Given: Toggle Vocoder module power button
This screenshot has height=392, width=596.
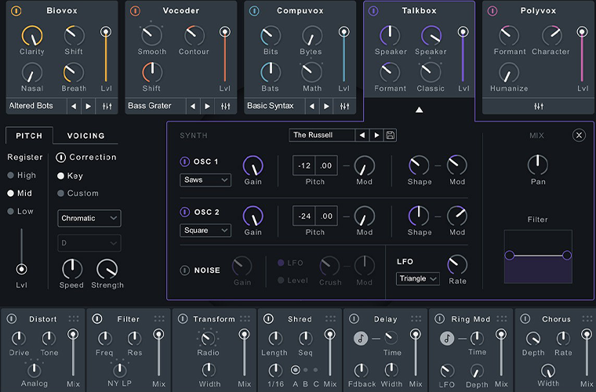Looking at the screenshot, I should (135, 11).
